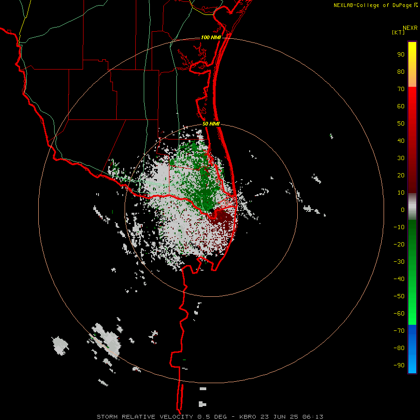
Task: Click the -90 knot value on the scale
Action: coord(399,365)
